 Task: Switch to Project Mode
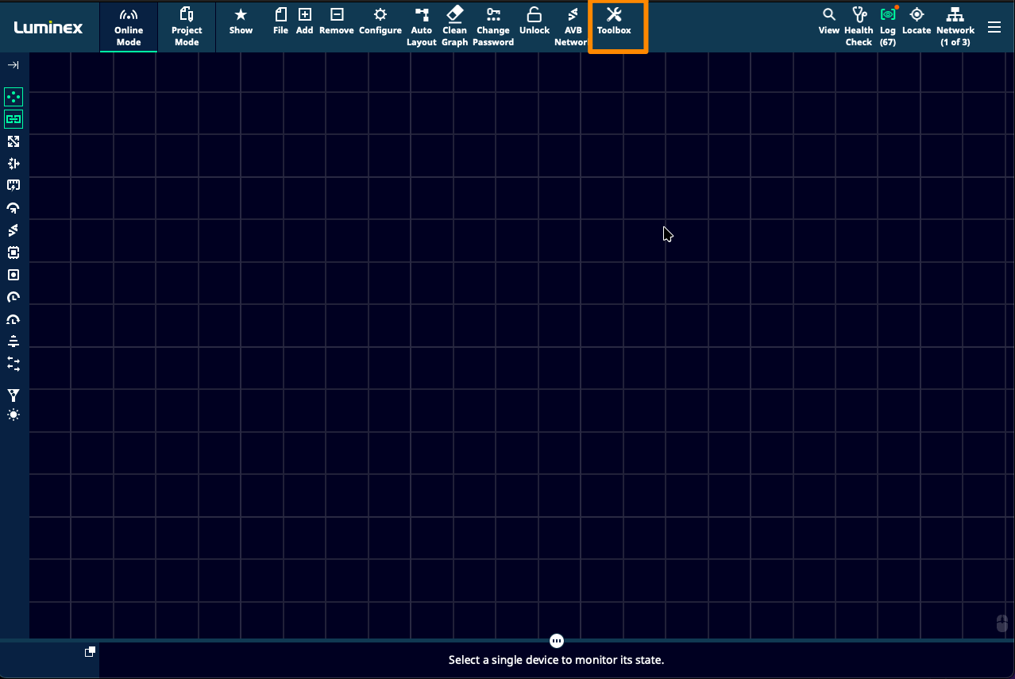[x=187, y=26]
